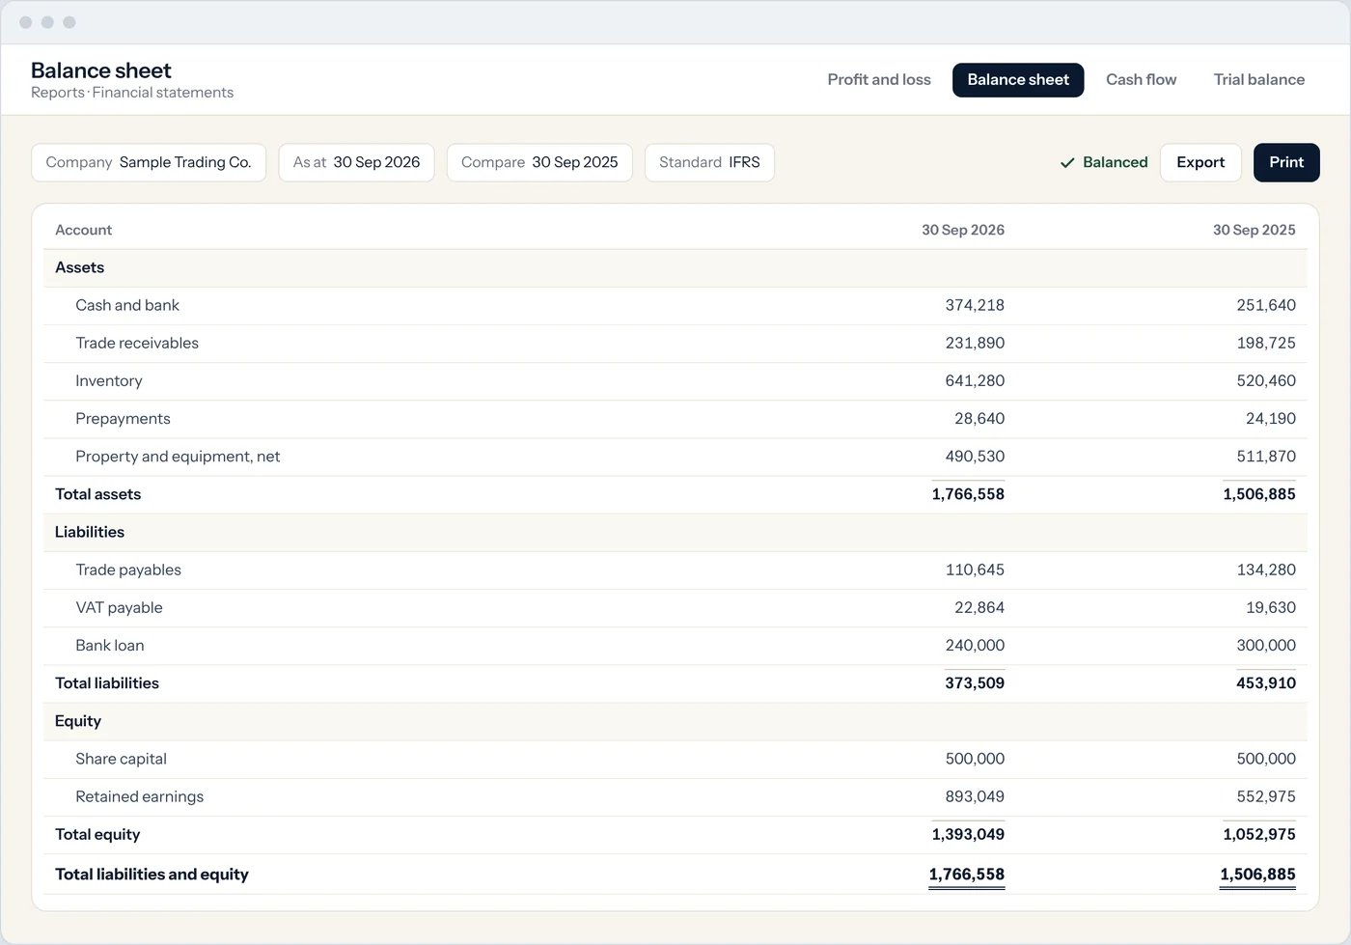Click the Account column header
This screenshot has width=1351, height=945.
(x=83, y=230)
